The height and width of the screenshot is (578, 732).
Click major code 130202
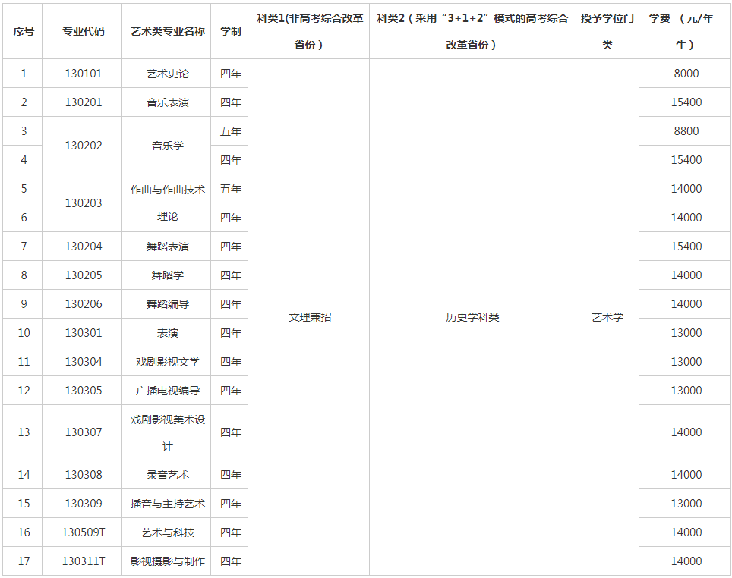[83, 146]
